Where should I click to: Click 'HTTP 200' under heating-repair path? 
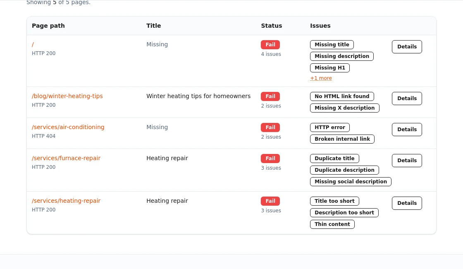pyautogui.click(x=43, y=209)
